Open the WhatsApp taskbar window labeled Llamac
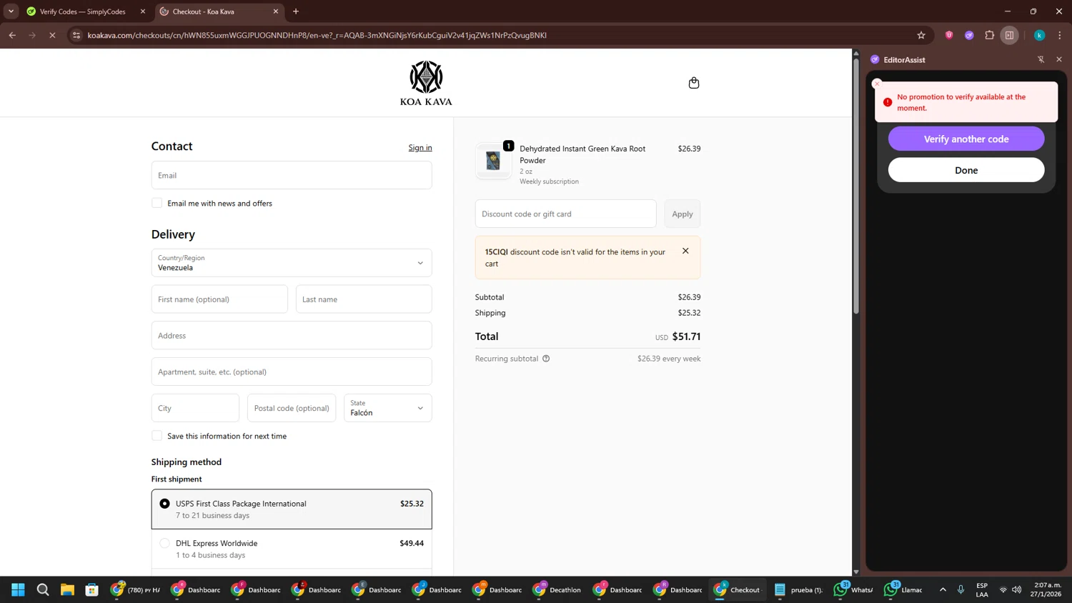Screen dimensions: 1072x603 tap(905, 589)
